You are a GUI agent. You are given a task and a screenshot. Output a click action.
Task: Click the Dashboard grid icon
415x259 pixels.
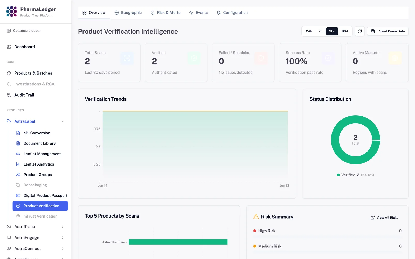click(9, 47)
